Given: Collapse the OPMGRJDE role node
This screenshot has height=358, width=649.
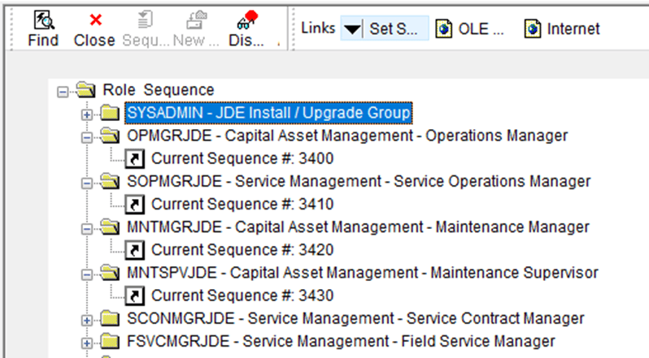Looking at the screenshot, I should pyautogui.click(x=87, y=137).
